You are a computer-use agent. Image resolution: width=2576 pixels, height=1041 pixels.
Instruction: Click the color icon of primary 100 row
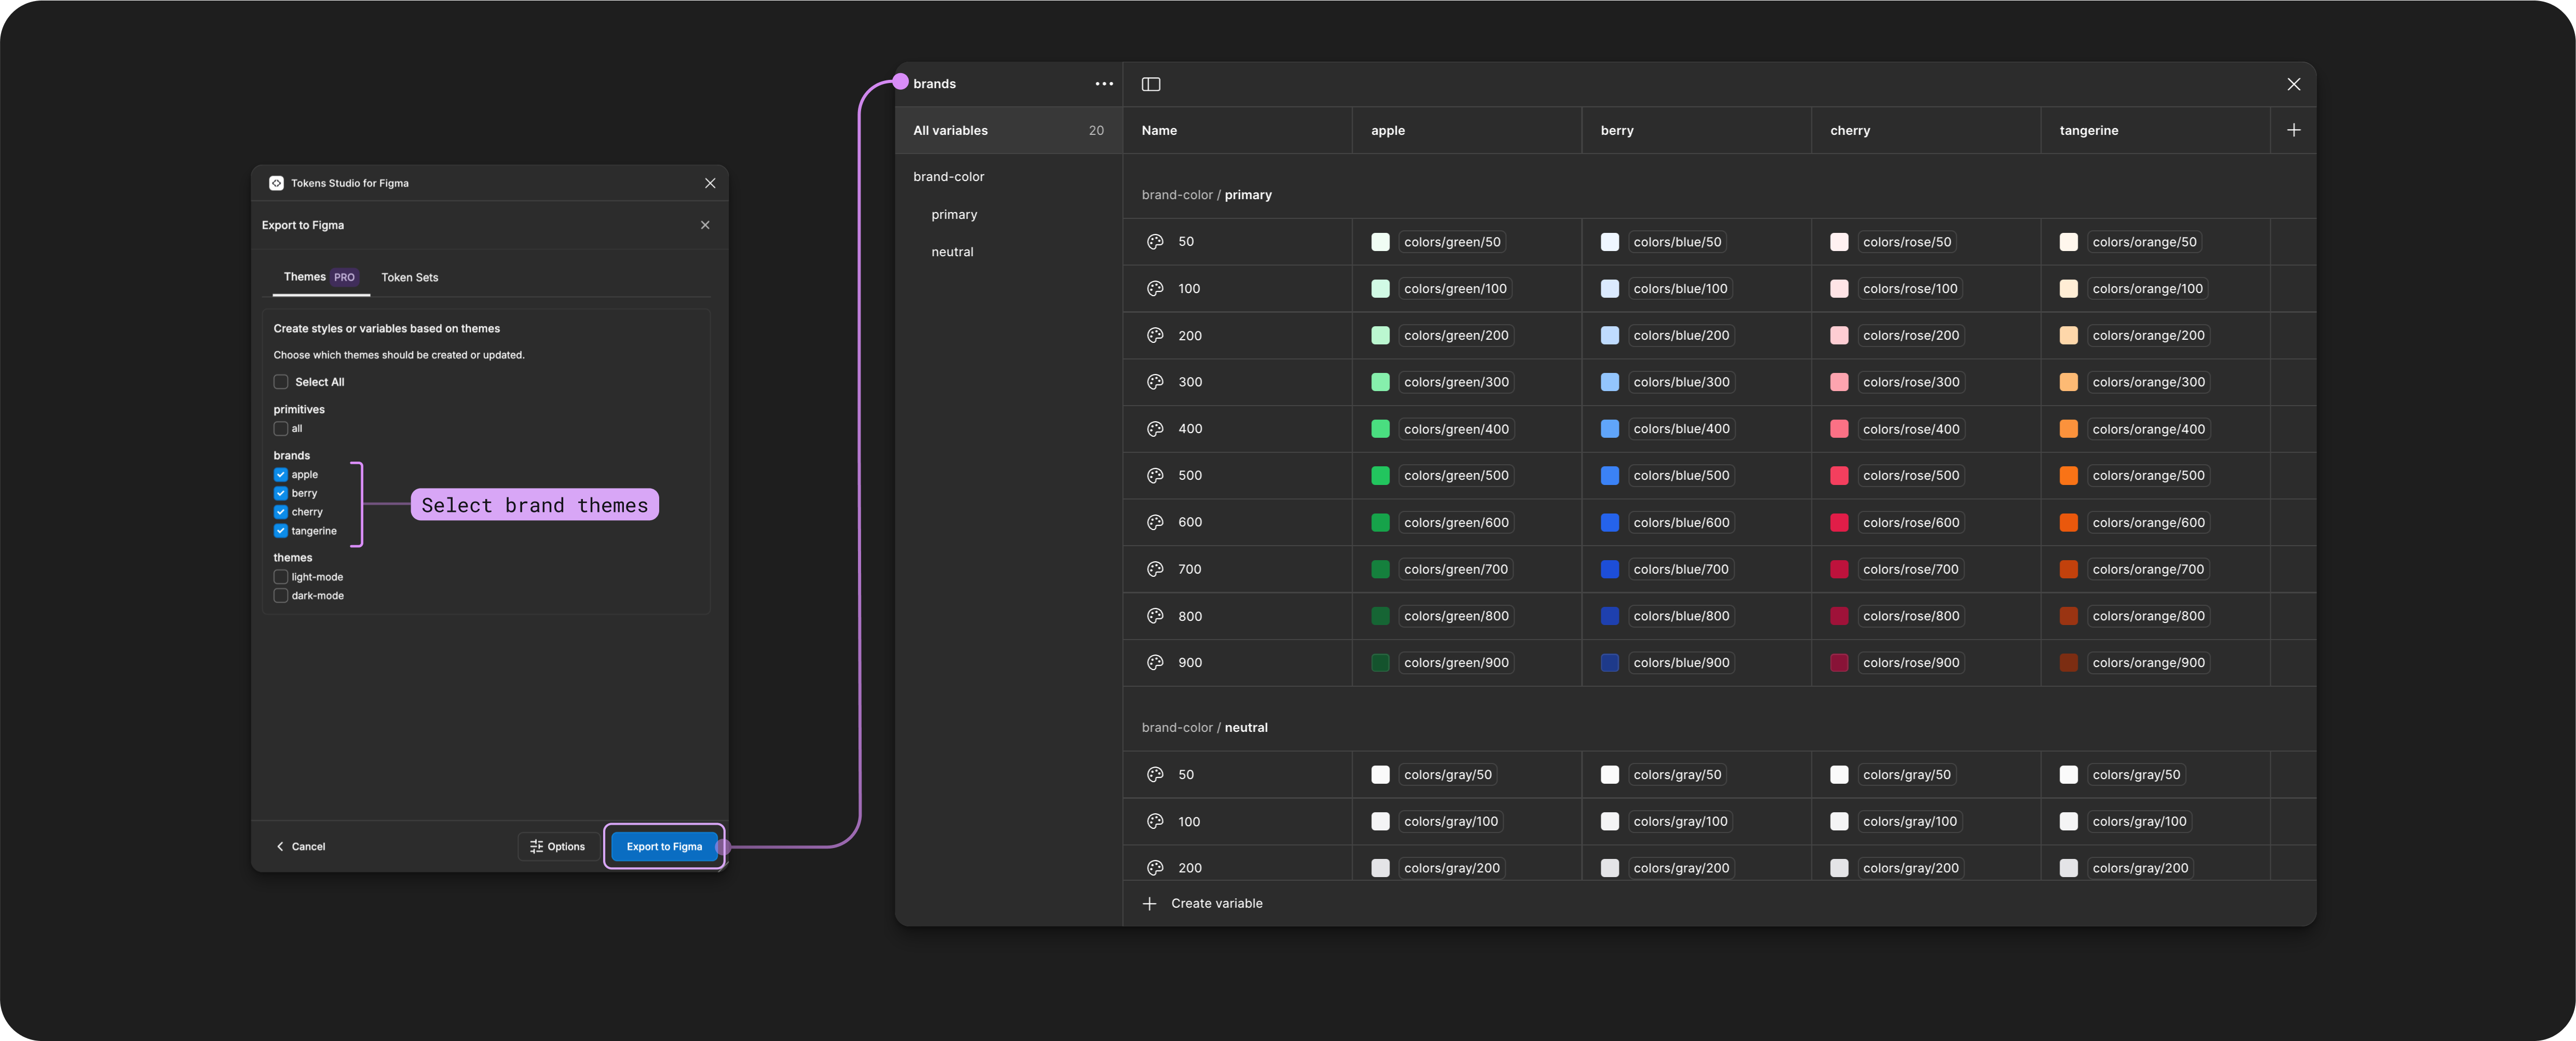(x=1155, y=289)
